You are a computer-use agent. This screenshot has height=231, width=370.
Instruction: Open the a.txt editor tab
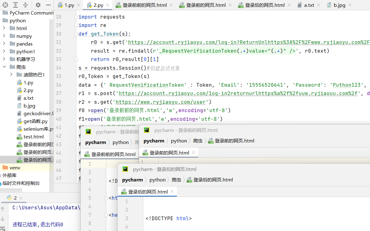tap(309, 5)
